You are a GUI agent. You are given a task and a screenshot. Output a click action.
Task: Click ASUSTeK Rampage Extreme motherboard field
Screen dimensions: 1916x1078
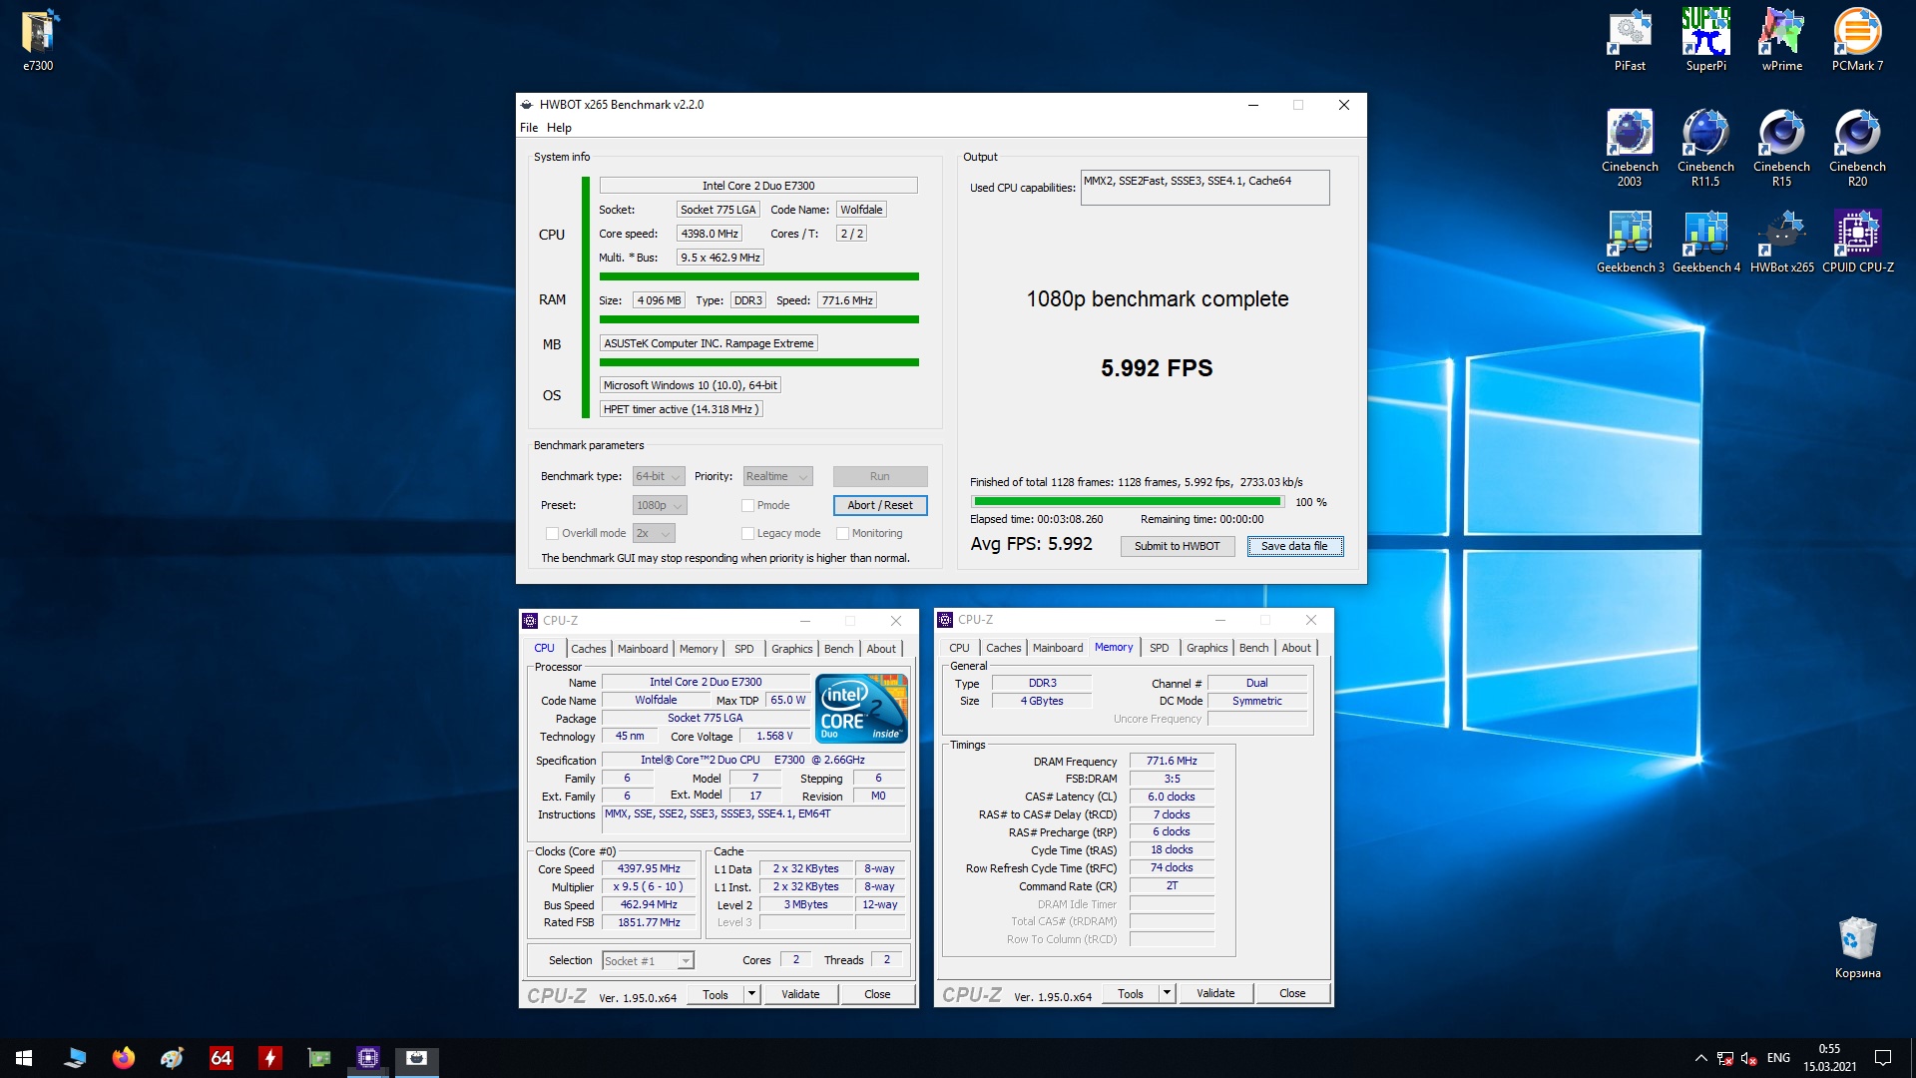pos(709,343)
